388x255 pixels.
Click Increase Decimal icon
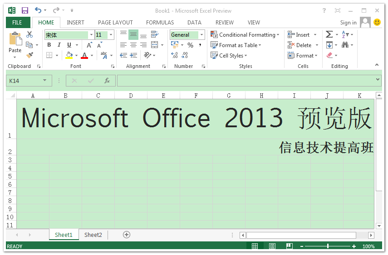pos(174,55)
